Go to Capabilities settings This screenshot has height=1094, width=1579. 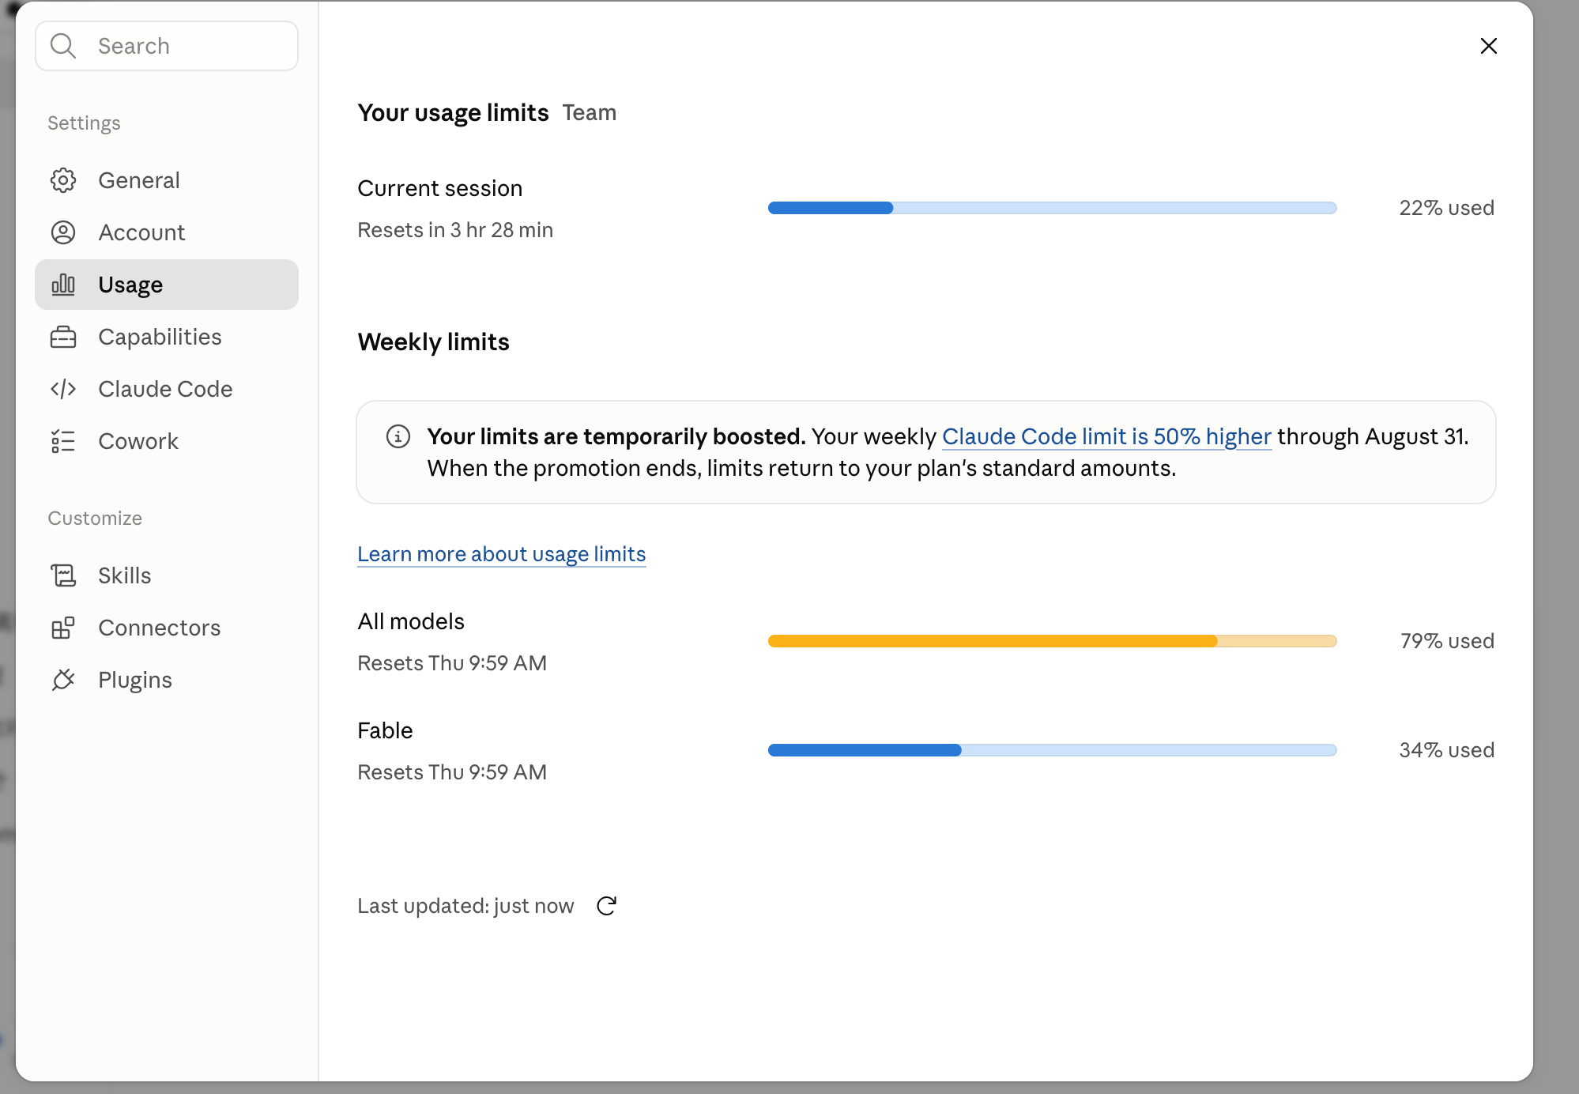[167, 337]
